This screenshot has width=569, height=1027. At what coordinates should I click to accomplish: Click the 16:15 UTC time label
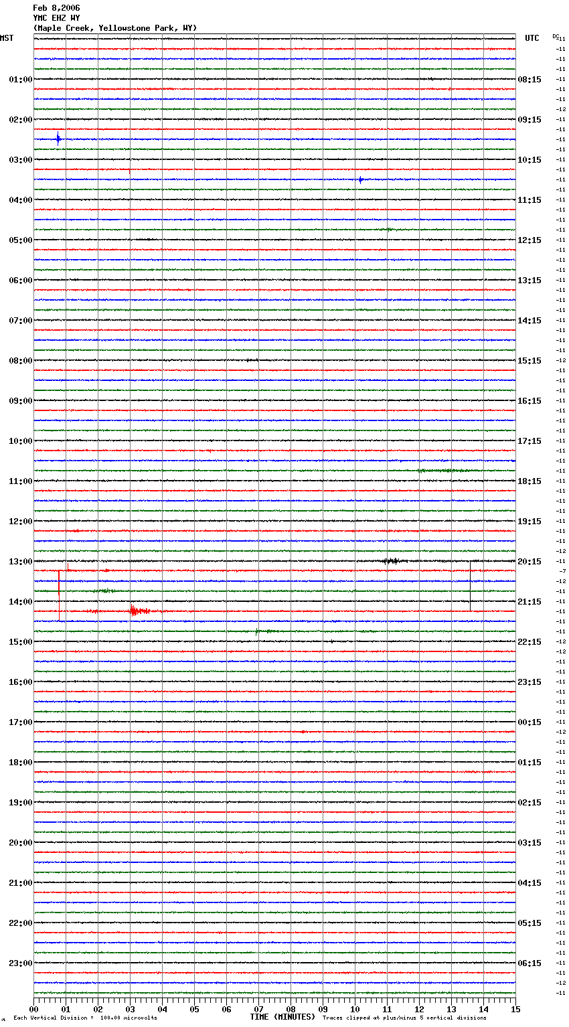[530, 401]
